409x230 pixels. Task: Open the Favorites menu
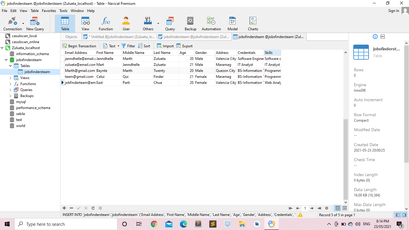[x=49, y=11]
